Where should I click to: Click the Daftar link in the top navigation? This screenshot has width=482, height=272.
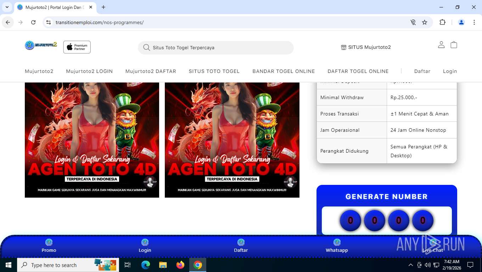422,71
